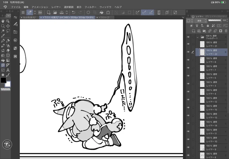
Task: Select the Eyedropper tool
Action: point(3,36)
